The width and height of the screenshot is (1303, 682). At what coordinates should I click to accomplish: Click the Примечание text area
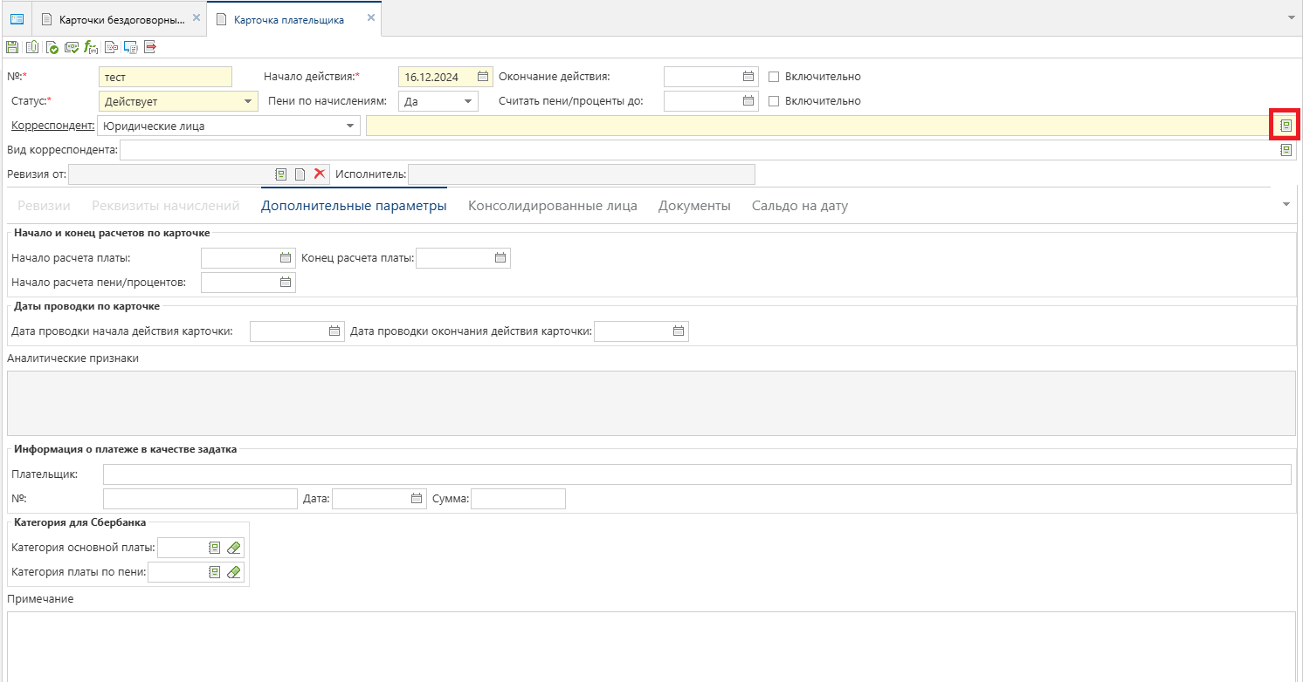[651, 645]
